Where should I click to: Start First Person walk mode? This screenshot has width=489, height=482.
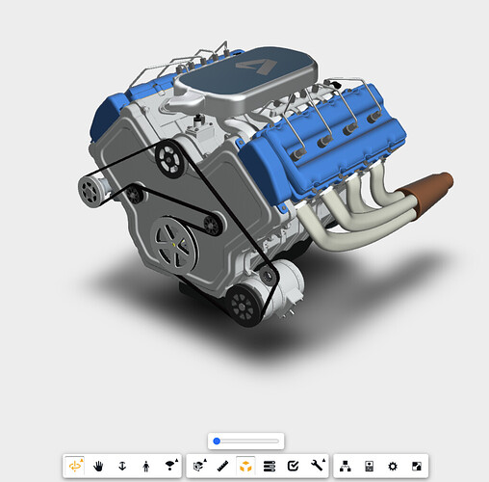(x=146, y=466)
